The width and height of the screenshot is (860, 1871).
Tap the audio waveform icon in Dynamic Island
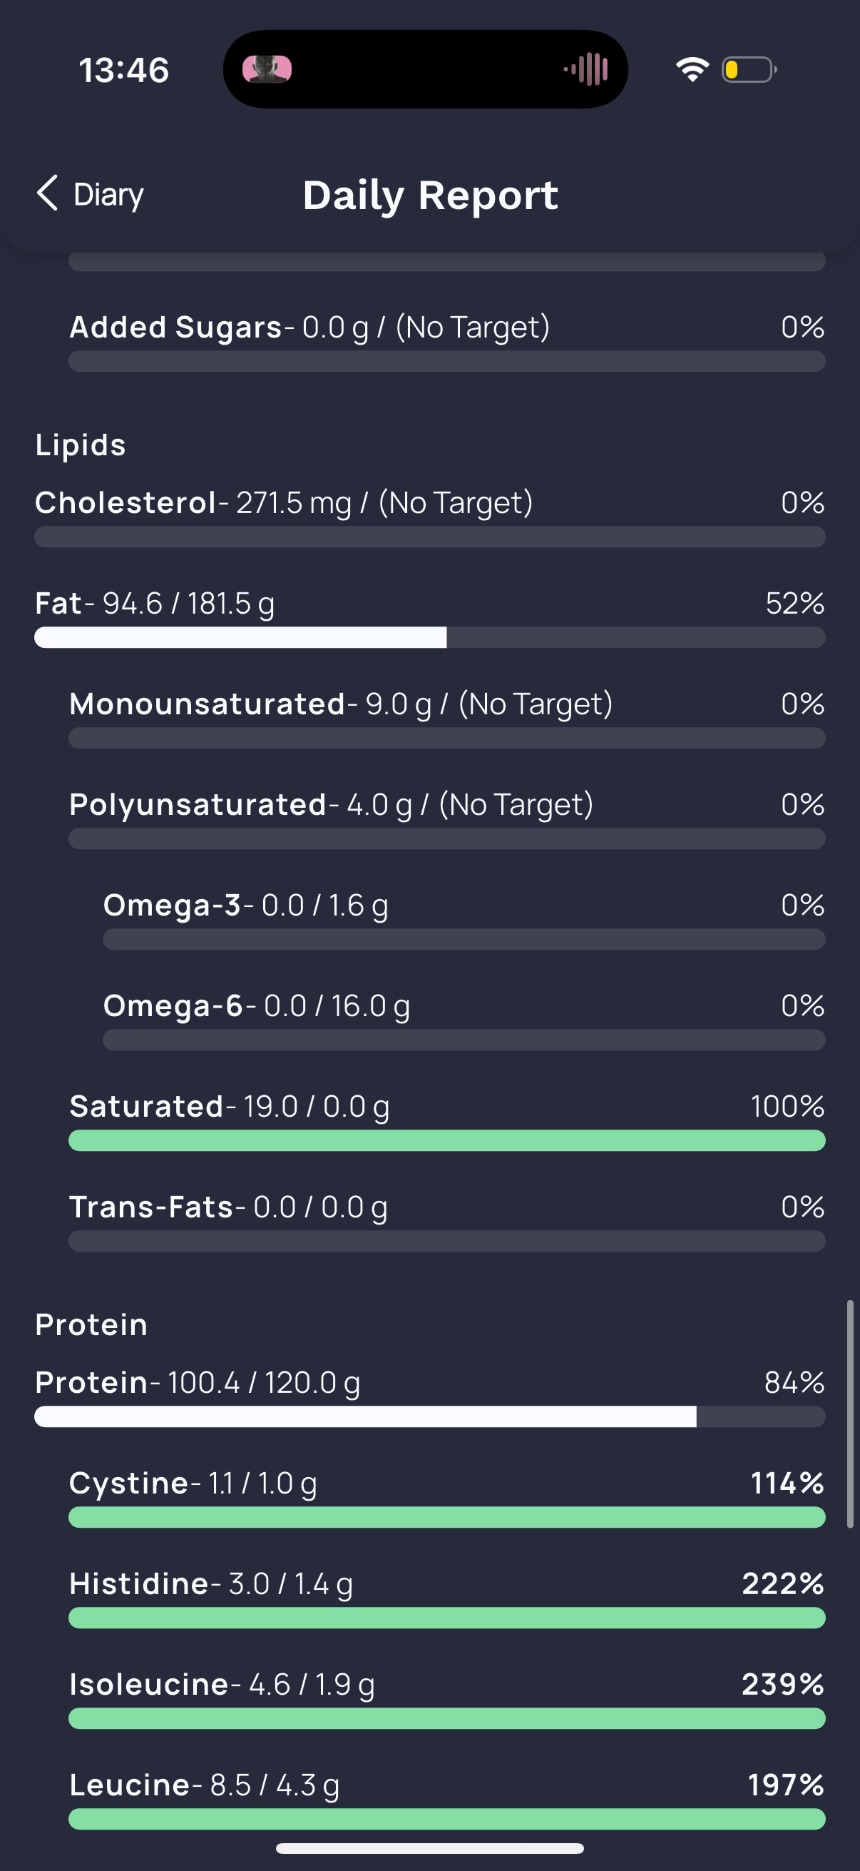point(586,70)
